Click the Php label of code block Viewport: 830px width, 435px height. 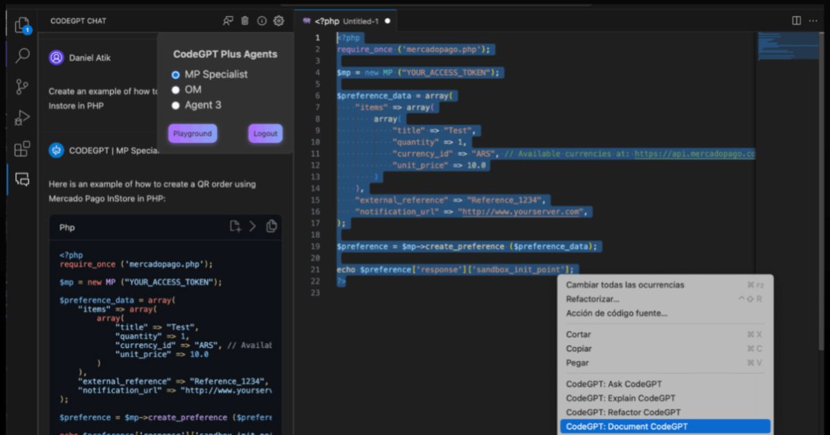66,228
